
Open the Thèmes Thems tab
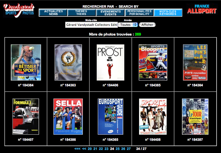coord(81,13)
